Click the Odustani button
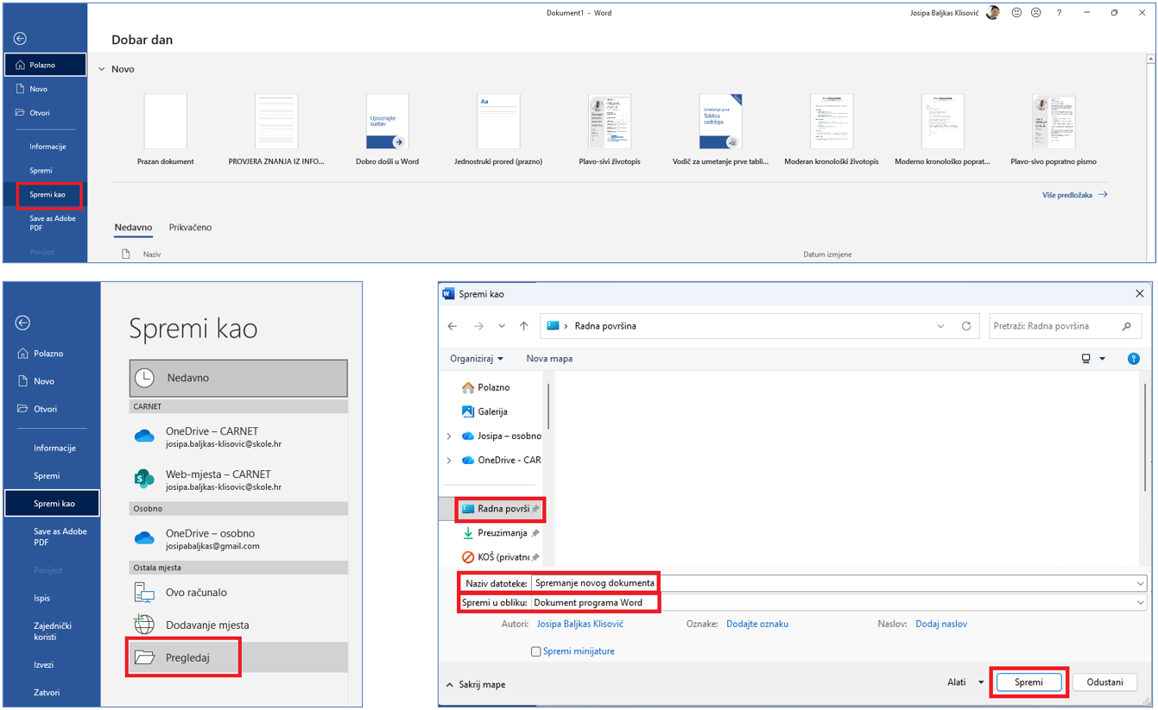This screenshot has width=1158, height=710. pyautogui.click(x=1104, y=682)
